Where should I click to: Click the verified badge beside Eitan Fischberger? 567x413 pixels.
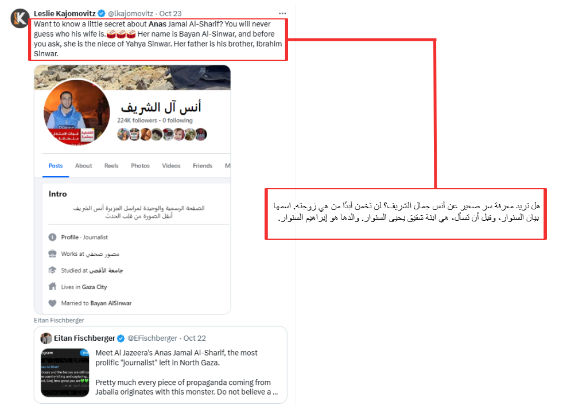(121, 338)
